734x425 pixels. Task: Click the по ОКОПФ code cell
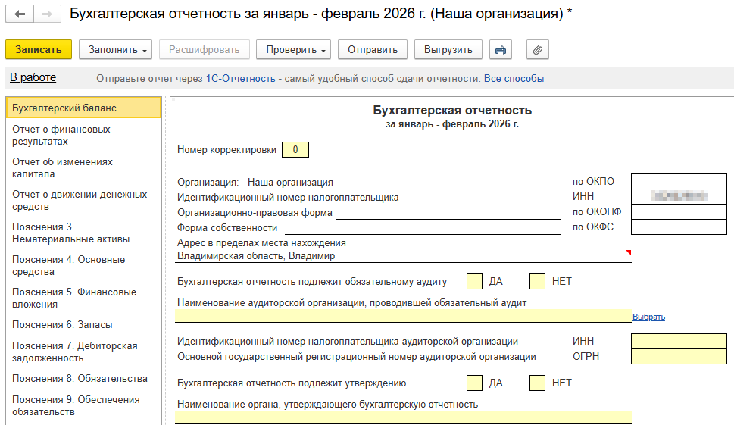coord(679,211)
